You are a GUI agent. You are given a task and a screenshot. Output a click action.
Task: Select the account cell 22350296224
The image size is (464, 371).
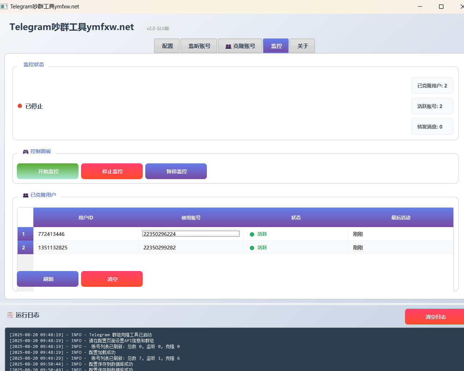[x=191, y=234]
